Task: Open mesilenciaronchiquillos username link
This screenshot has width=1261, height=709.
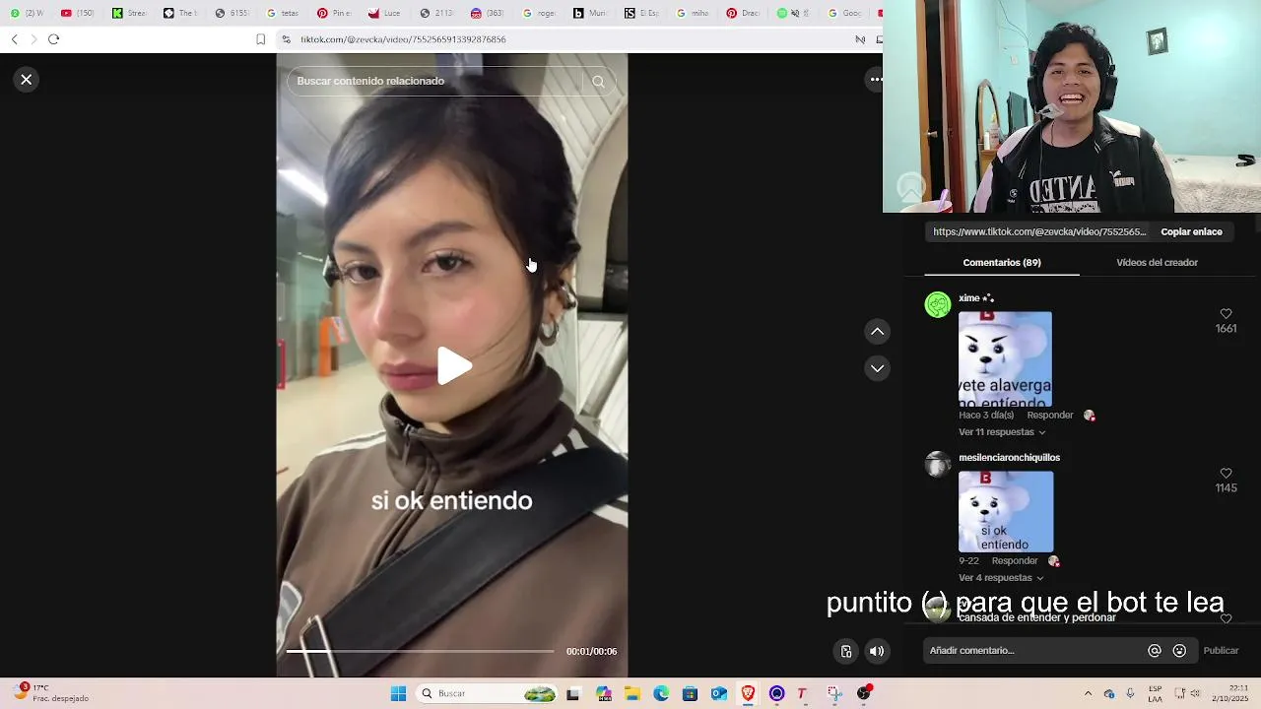Action: pyautogui.click(x=1009, y=458)
